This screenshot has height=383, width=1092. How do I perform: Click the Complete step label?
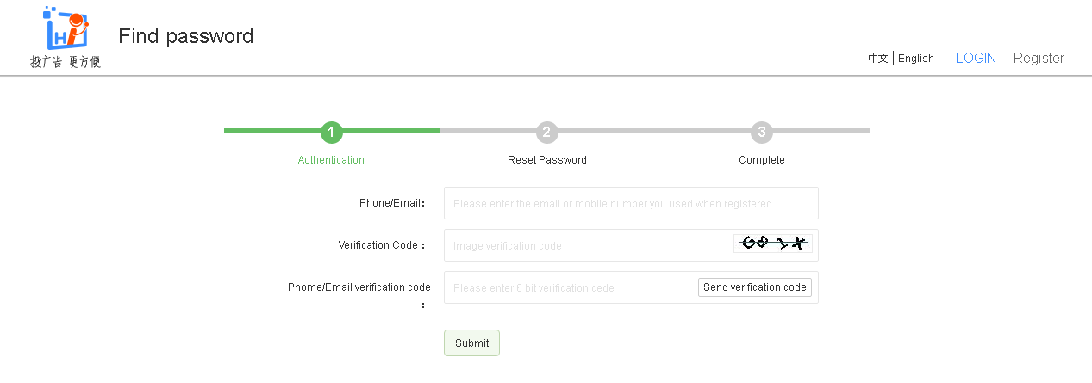click(762, 160)
